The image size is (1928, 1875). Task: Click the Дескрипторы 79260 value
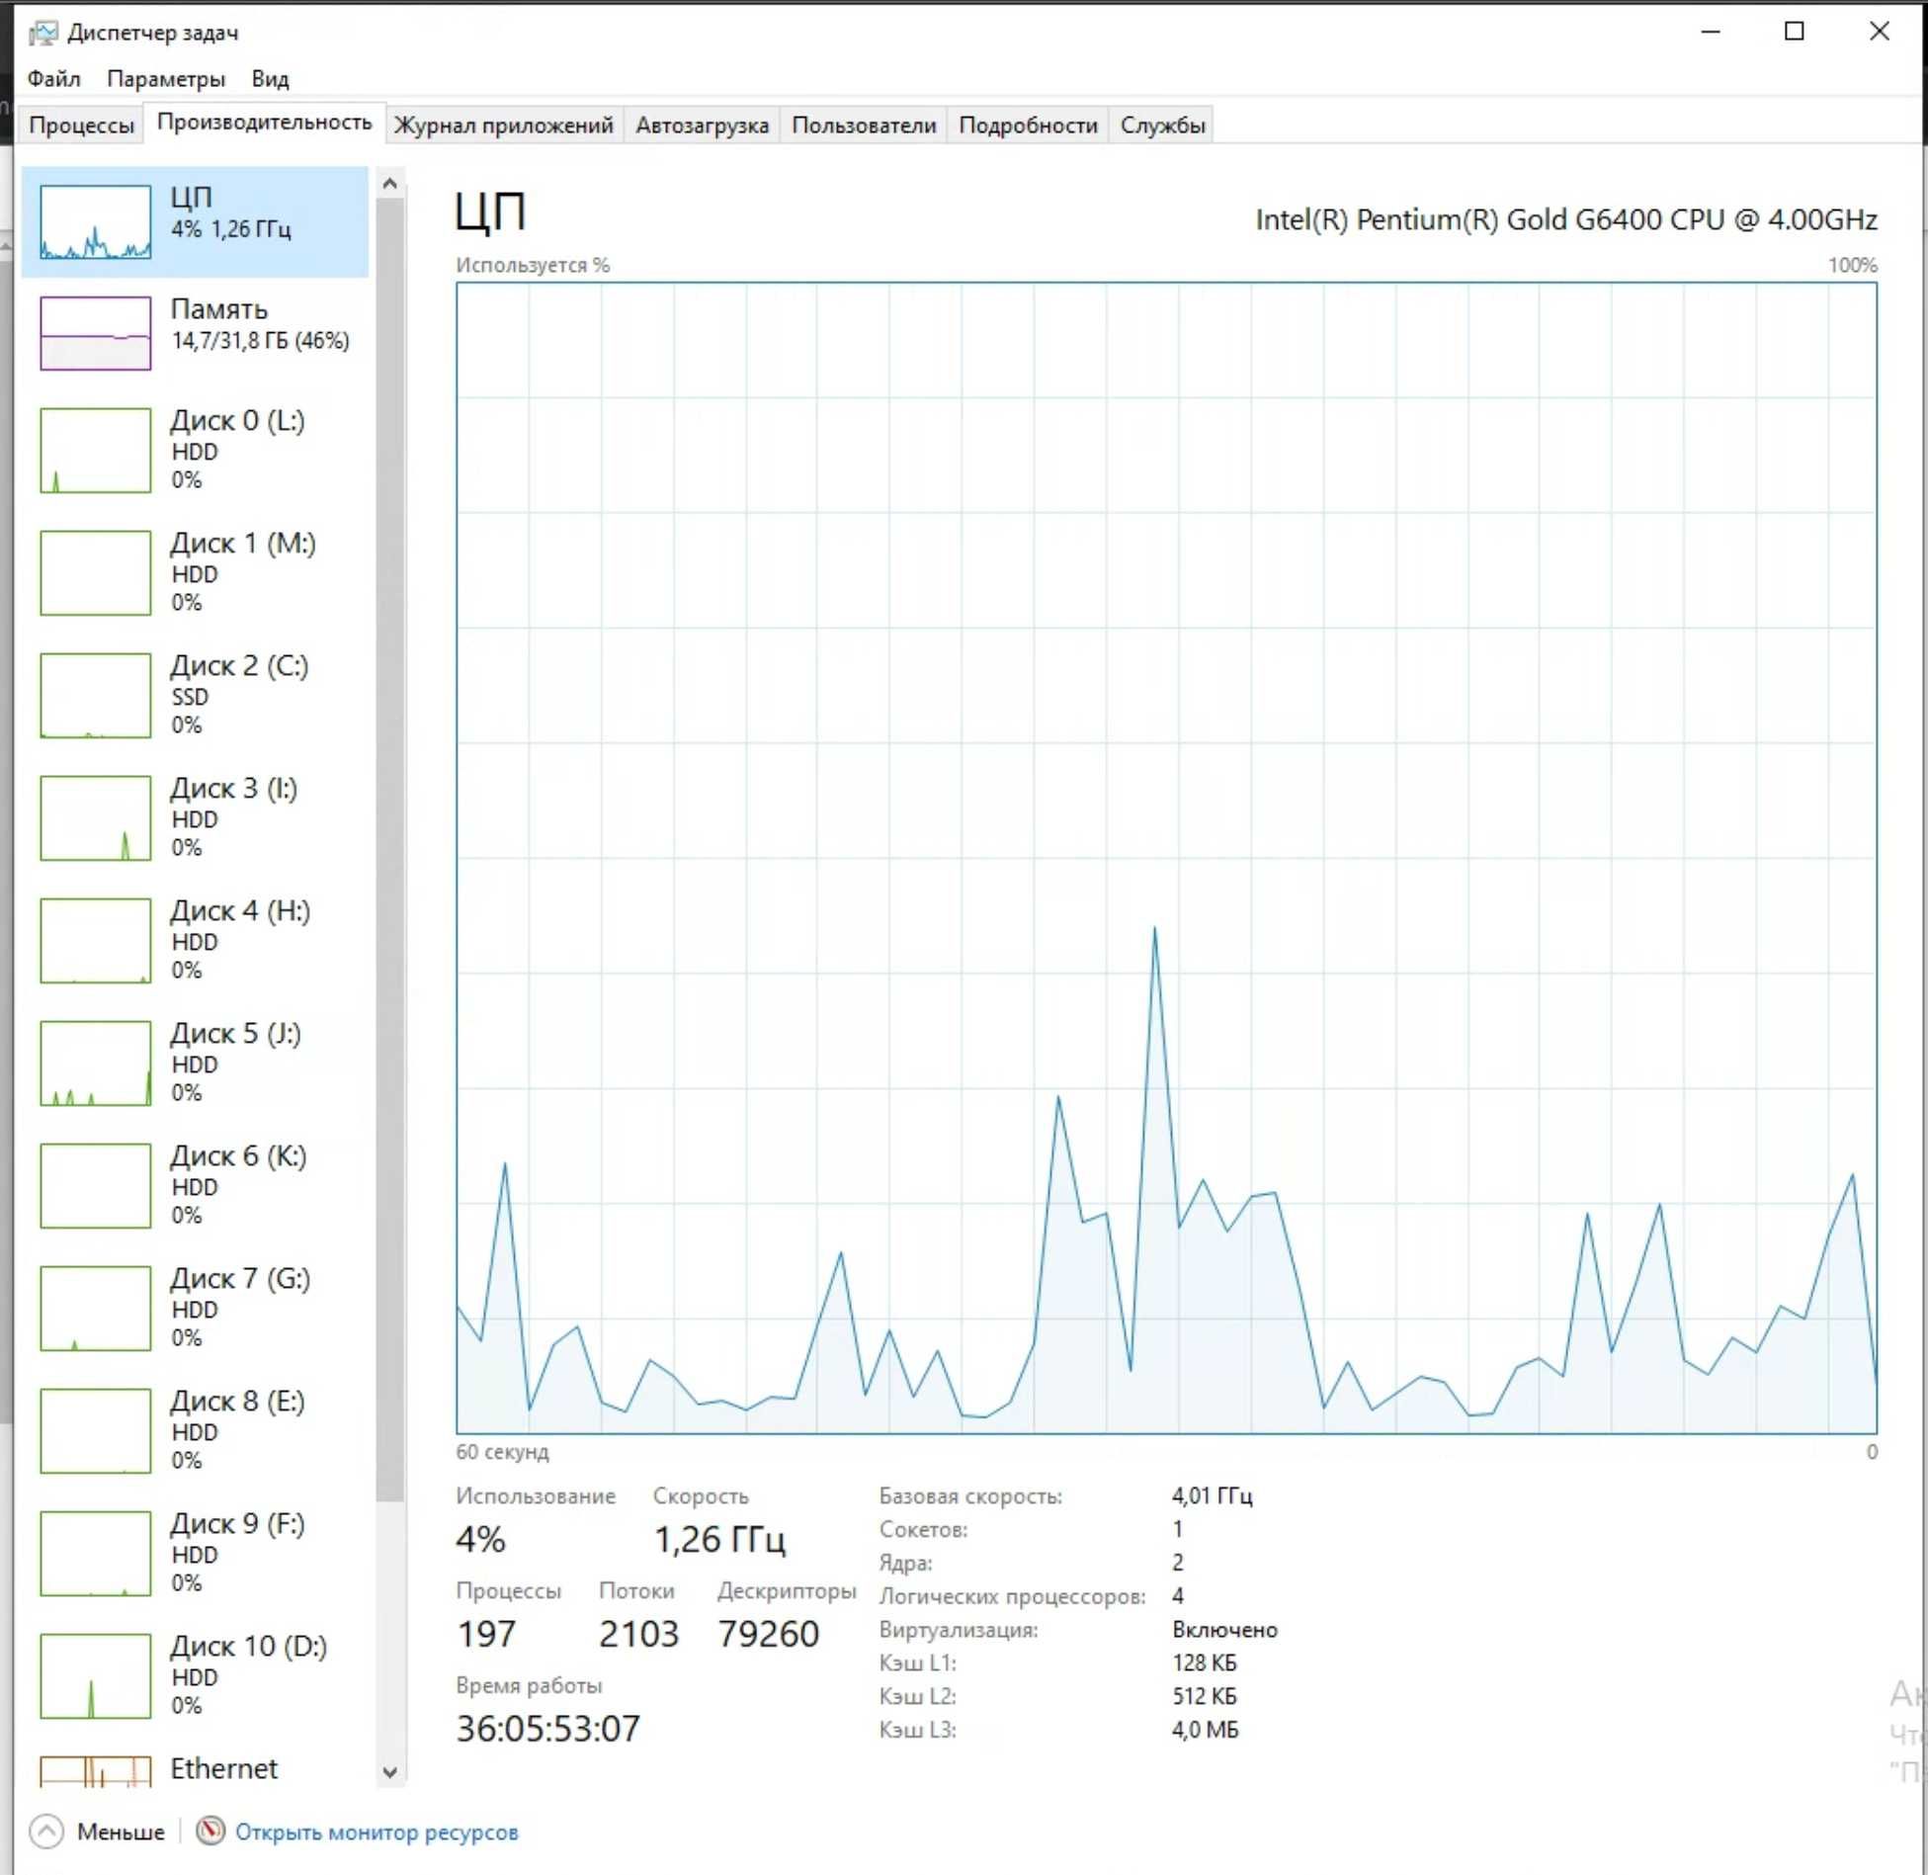(x=768, y=1633)
